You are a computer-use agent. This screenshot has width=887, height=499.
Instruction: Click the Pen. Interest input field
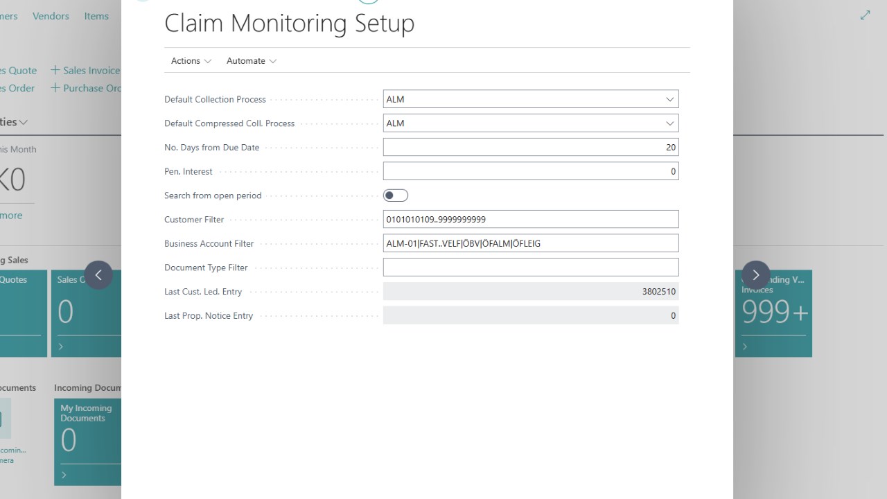pos(531,171)
